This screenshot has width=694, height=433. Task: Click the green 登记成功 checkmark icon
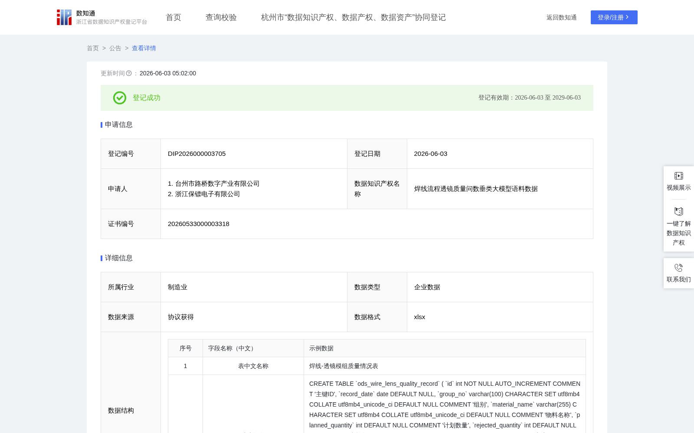point(120,98)
